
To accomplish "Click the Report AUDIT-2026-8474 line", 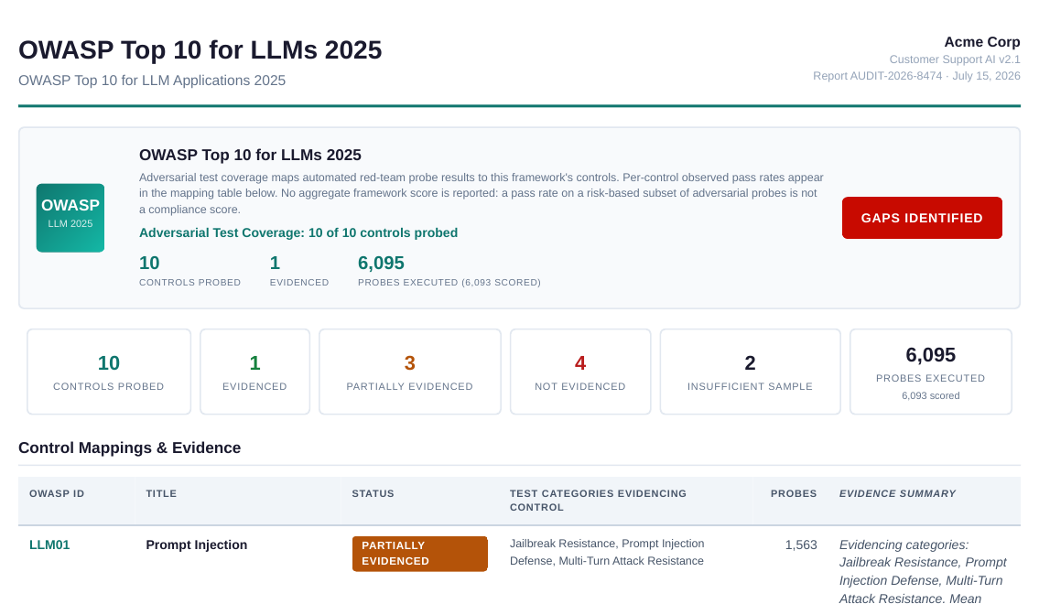I will [x=916, y=76].
